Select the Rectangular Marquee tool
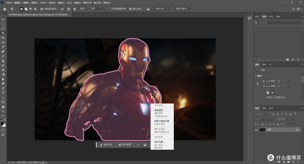Image resolution: width=304 pixels, height=164 pixels. pos(3,24)
